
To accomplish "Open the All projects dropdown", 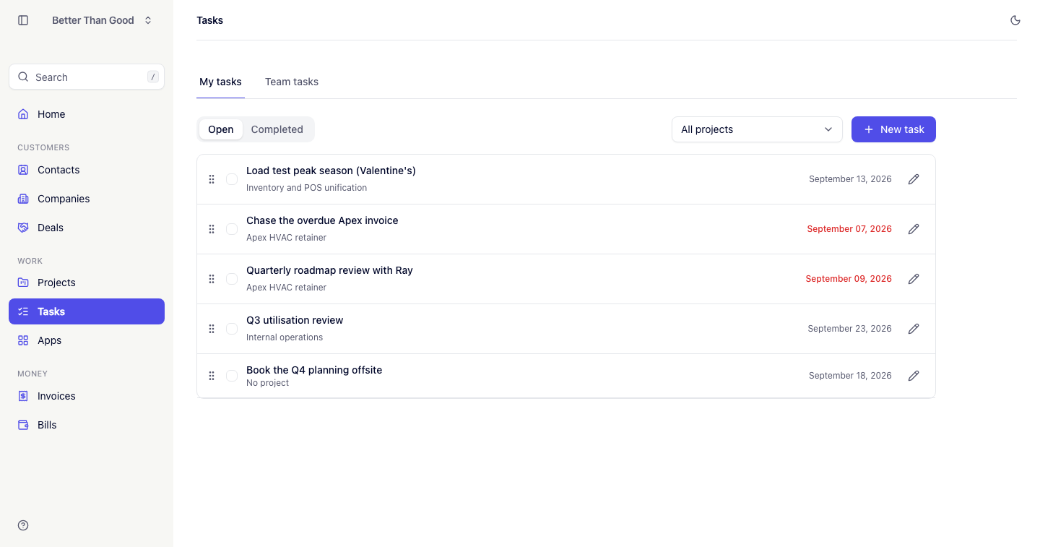I will pyautogui.click(x=757, y=129).
